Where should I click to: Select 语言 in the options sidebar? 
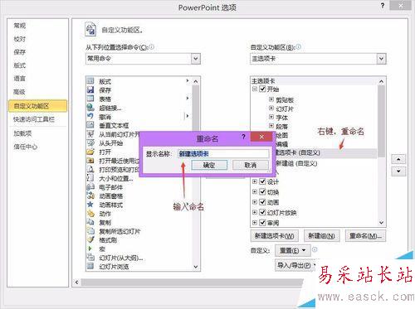click(x=20, y=79)
